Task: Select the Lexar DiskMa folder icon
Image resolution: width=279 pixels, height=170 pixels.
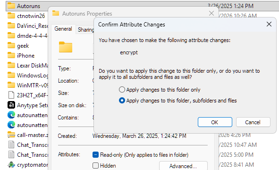Action: coord(11,65)
